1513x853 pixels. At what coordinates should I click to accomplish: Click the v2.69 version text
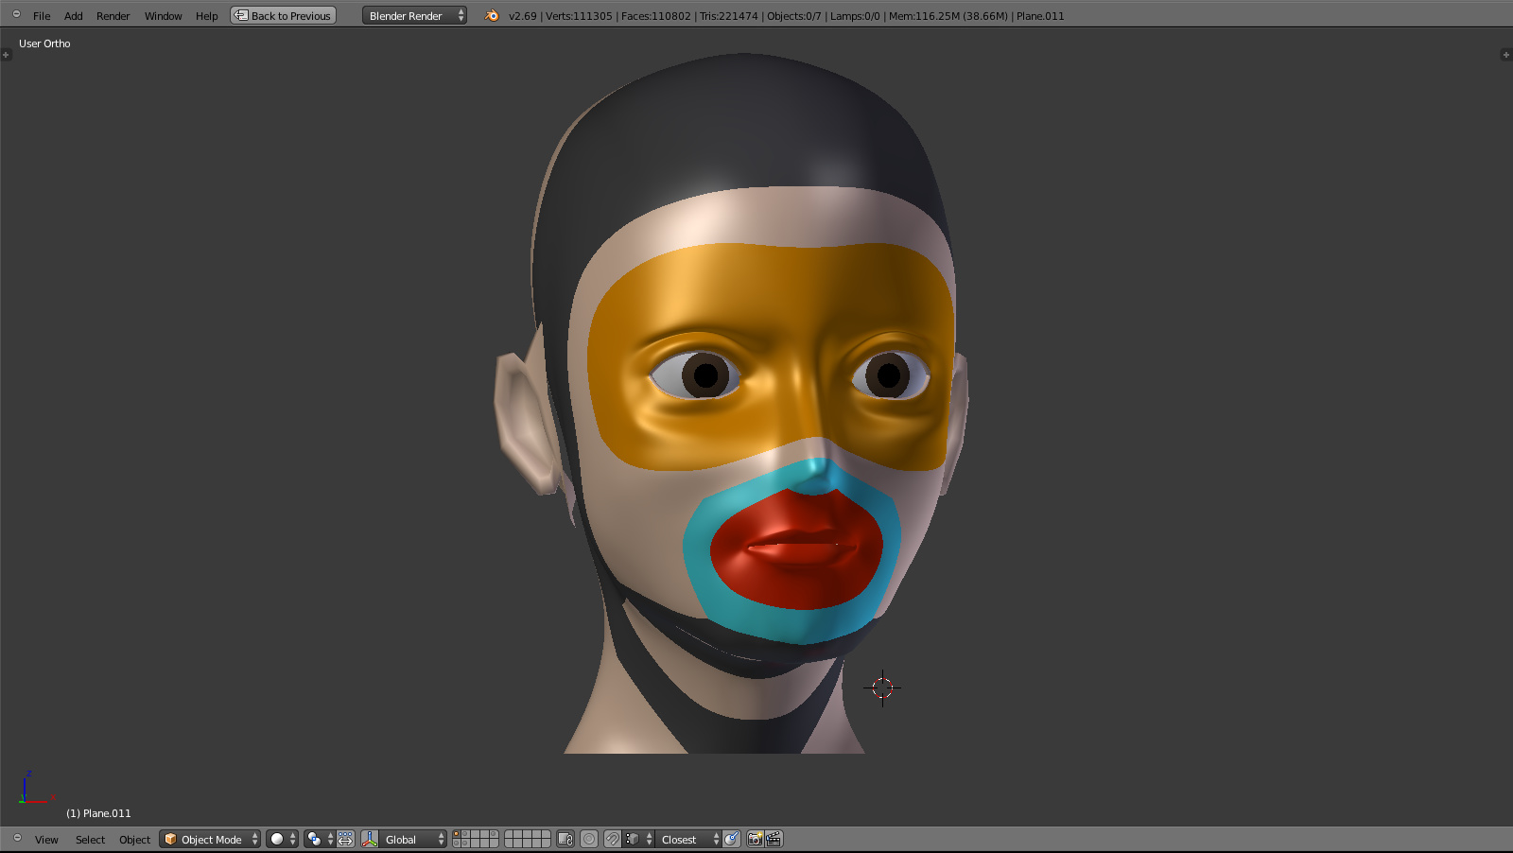tap(522, 16)
